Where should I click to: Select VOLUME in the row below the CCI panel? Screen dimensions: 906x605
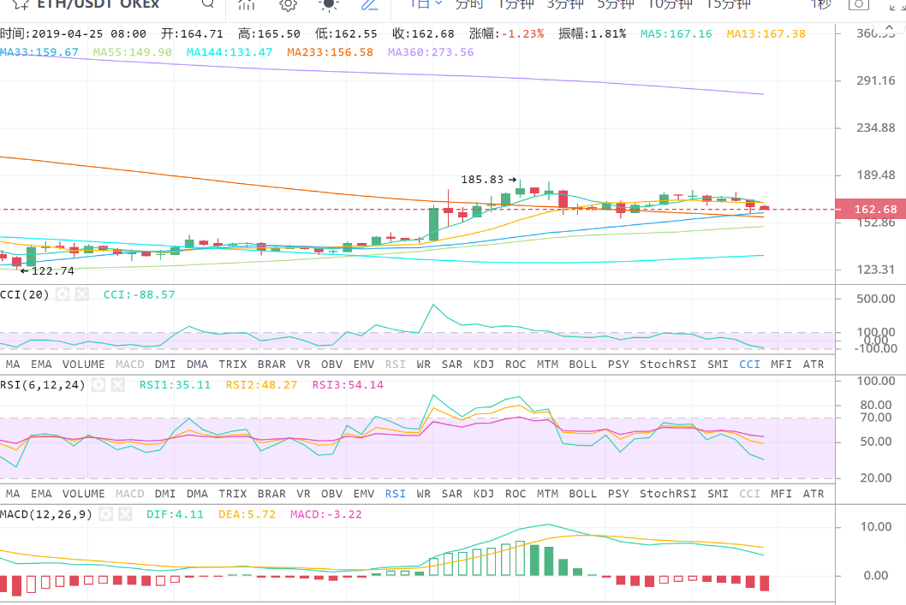(x=84, y=365)
